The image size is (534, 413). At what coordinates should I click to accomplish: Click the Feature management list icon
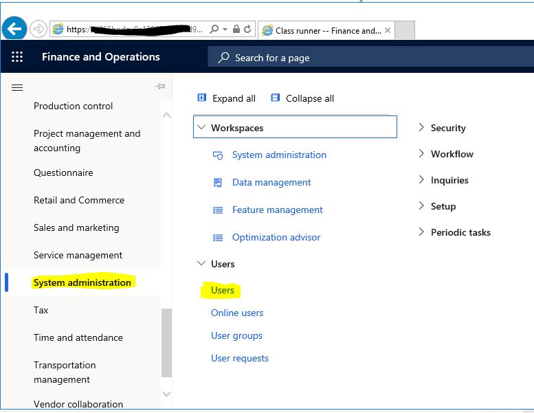pos(218,210)
